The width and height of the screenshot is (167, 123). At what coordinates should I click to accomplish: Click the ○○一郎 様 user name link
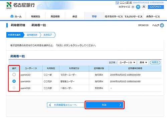pos(126,3)
